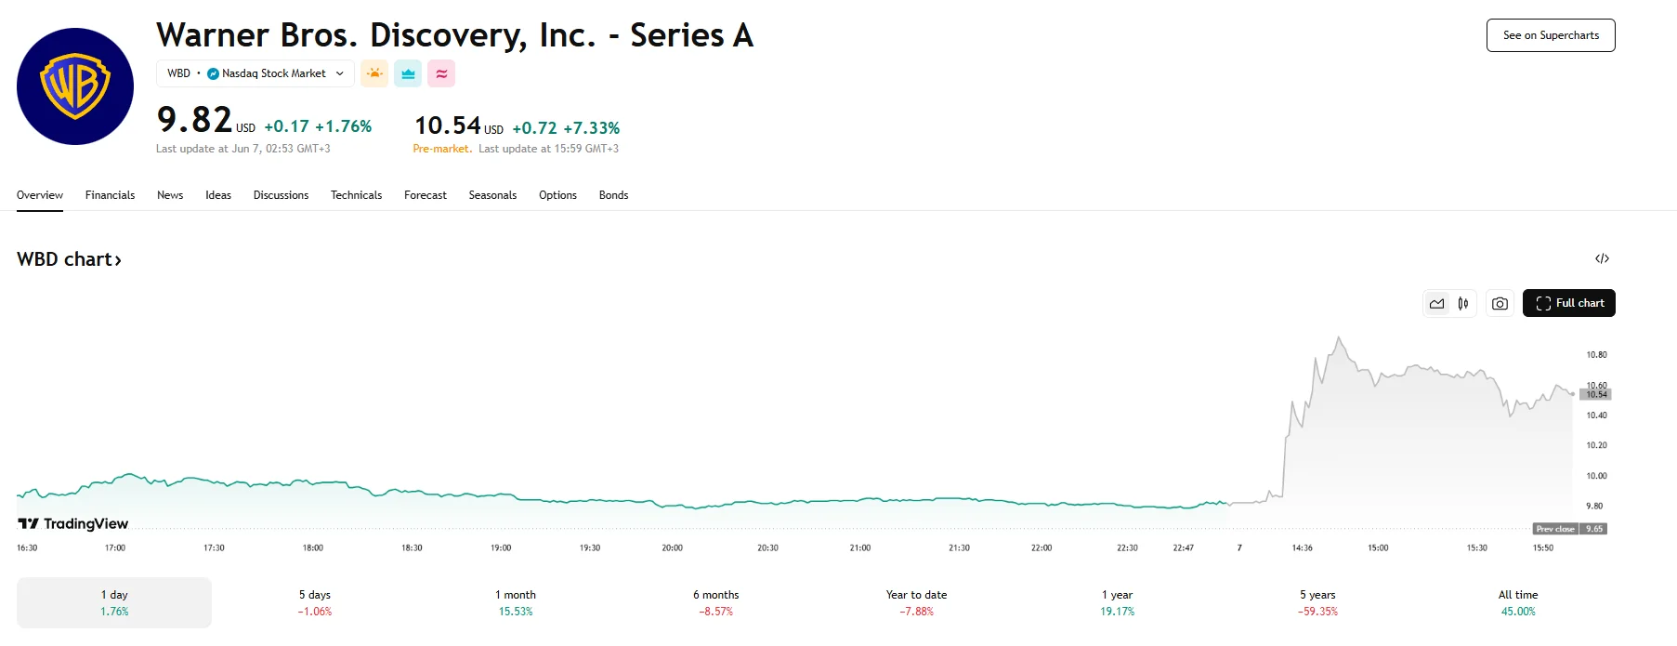Select the Options menu item
1677x646 pixels.
click(x=557, y=195)
